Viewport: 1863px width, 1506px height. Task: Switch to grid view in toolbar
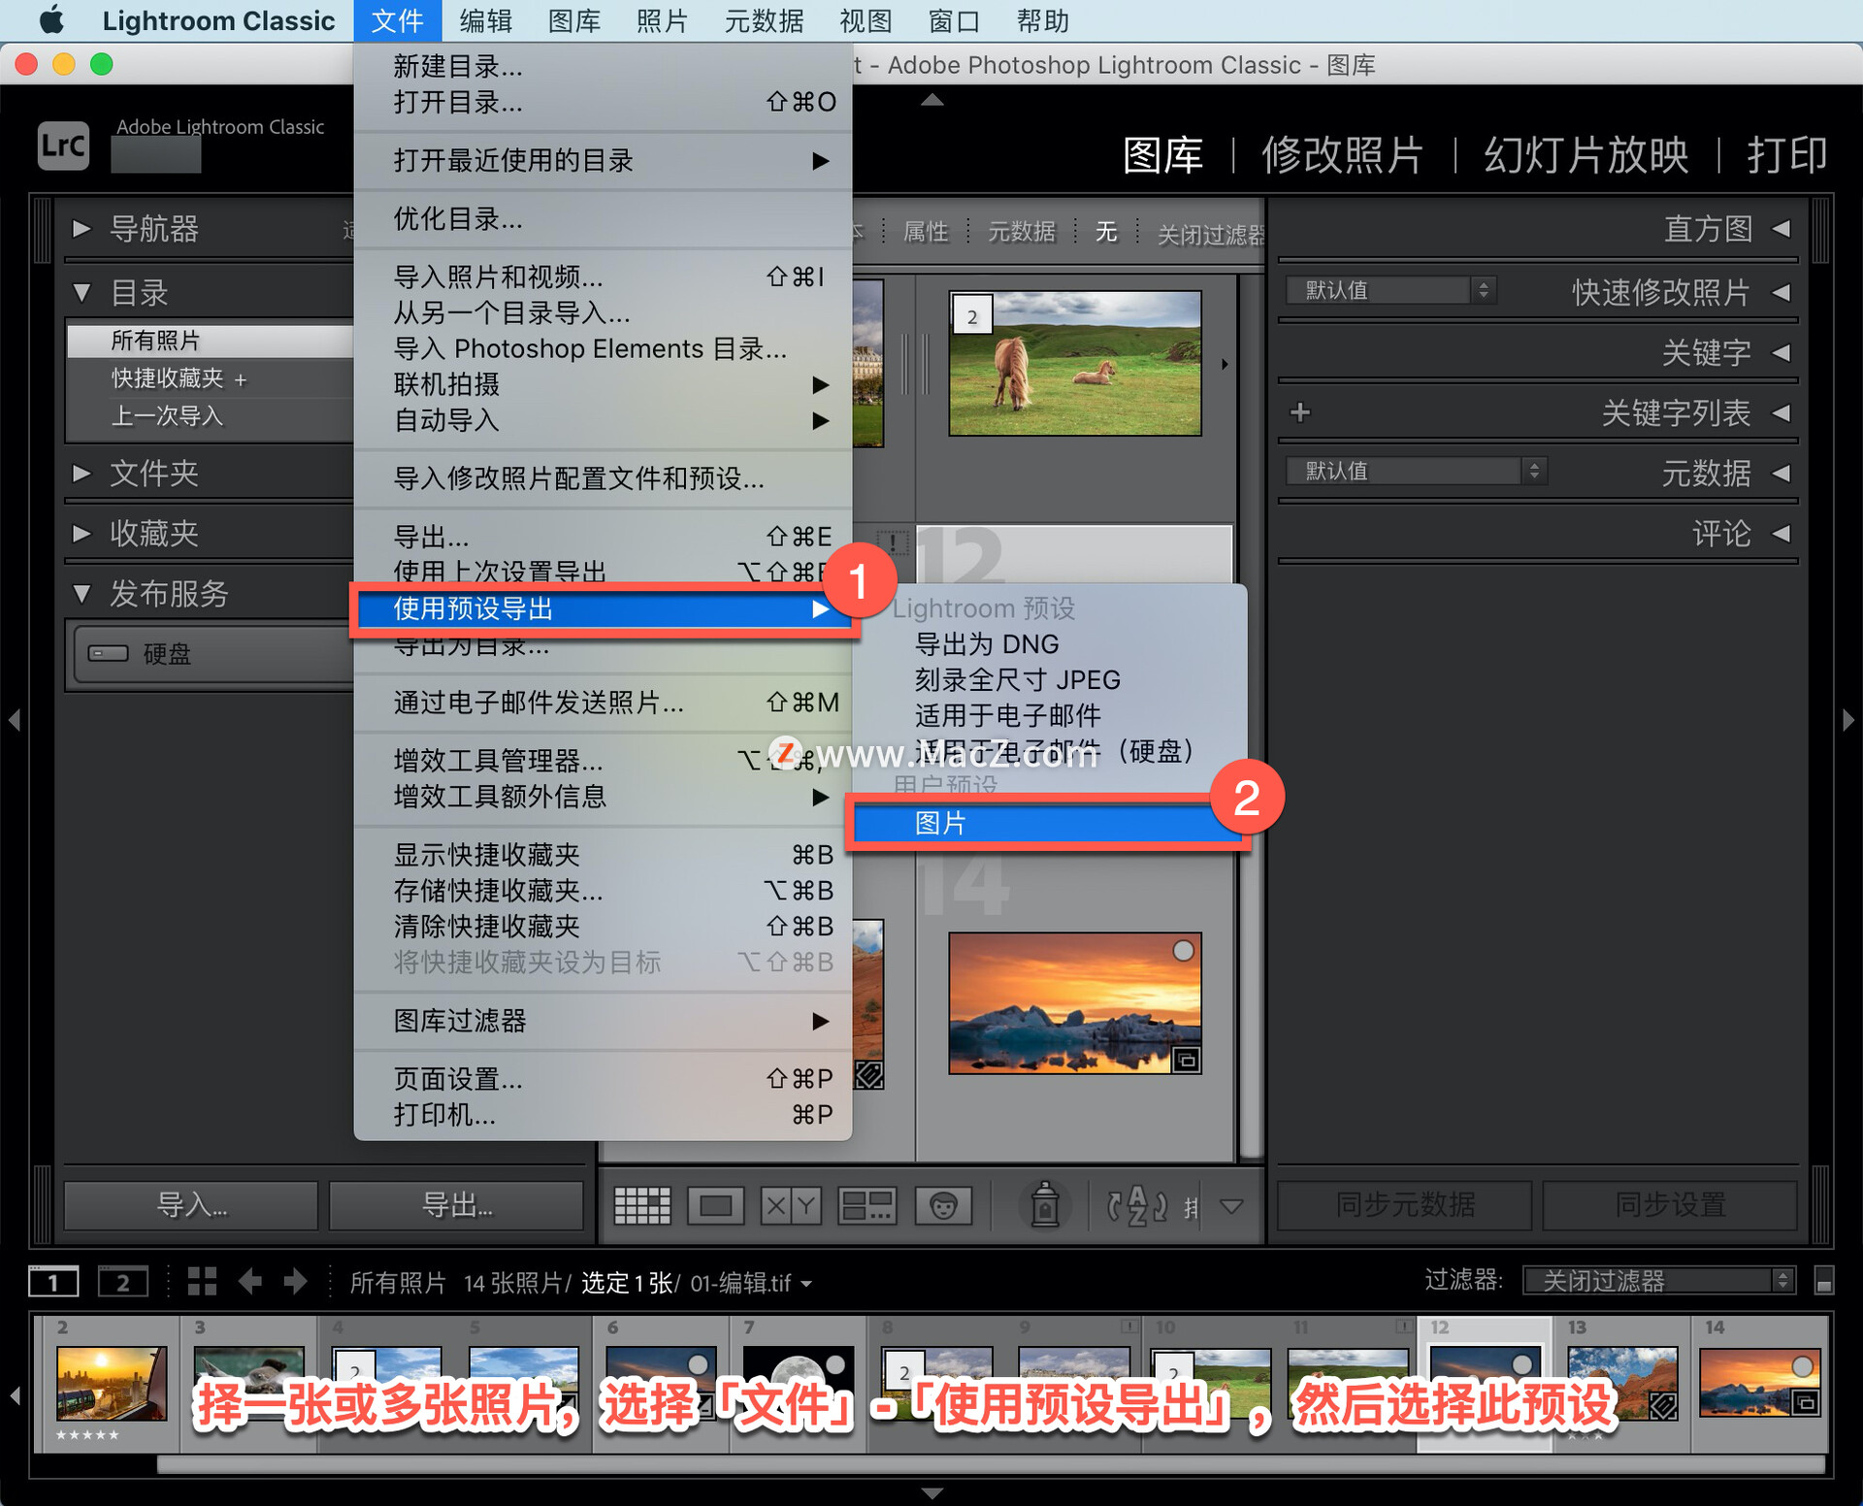point(642,1206)
